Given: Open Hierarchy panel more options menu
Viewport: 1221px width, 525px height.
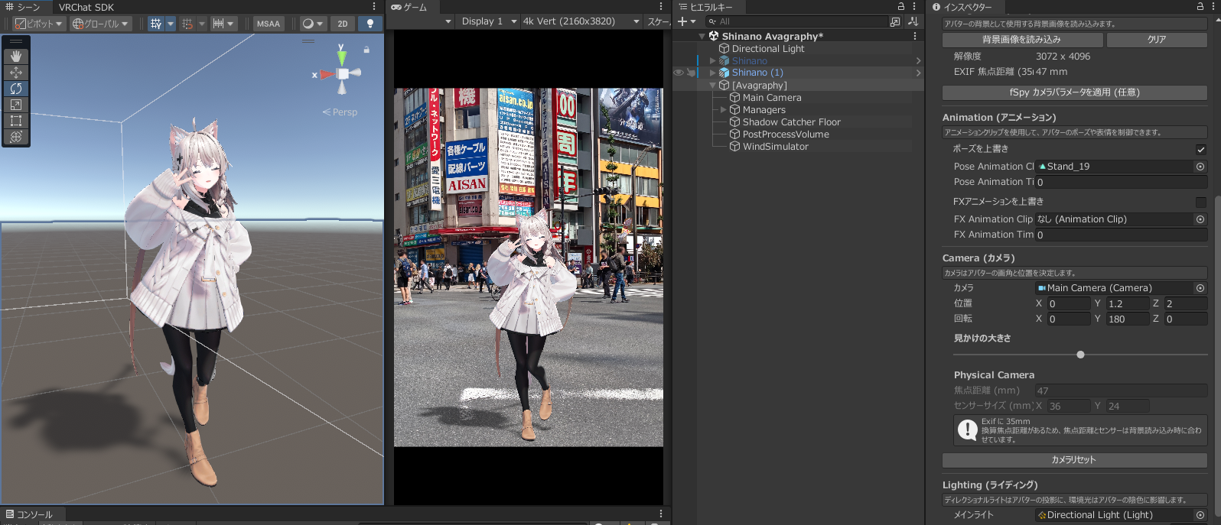Looking at the screenshot, I should click(914, 6).
